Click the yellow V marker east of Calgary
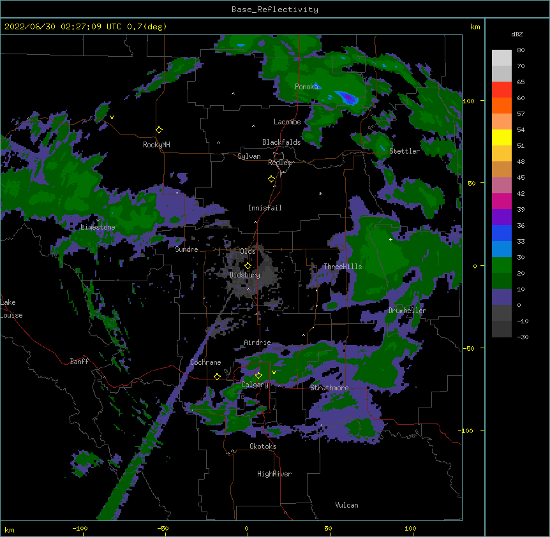 (x=274, y=372)
